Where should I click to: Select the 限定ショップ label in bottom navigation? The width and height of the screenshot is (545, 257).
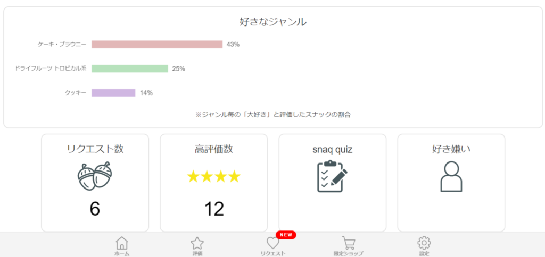pos(349,253)
